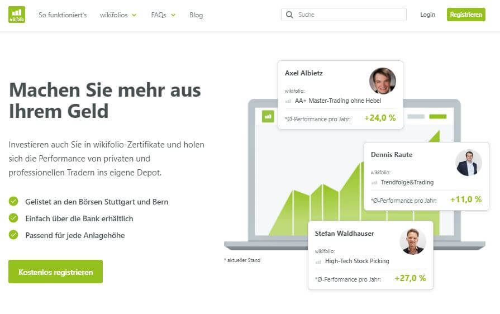The image size is (500, 314).
Task: Click text 'Einfach über die Bank erhältlich'
Action: coord(79,218)
